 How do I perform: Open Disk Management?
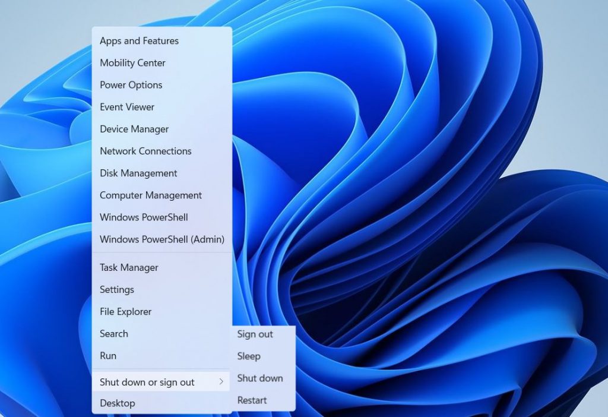click(138, 173)
